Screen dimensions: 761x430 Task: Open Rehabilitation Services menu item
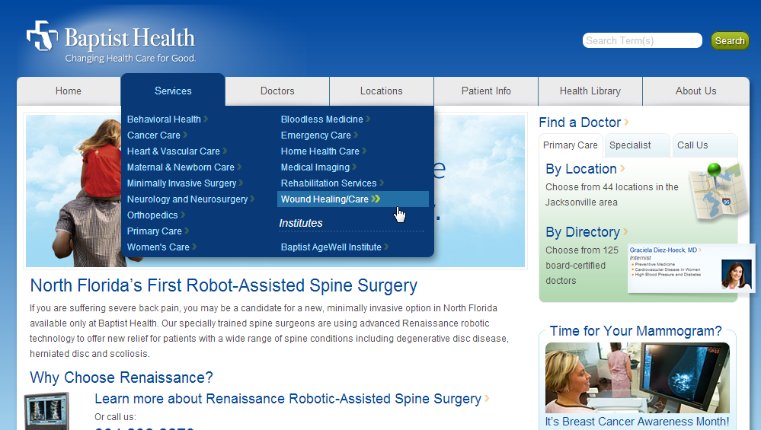[328, 183]
